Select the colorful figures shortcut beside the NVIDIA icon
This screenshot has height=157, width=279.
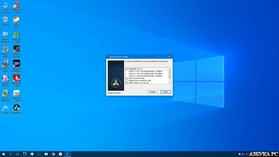[x=5, y=51]
